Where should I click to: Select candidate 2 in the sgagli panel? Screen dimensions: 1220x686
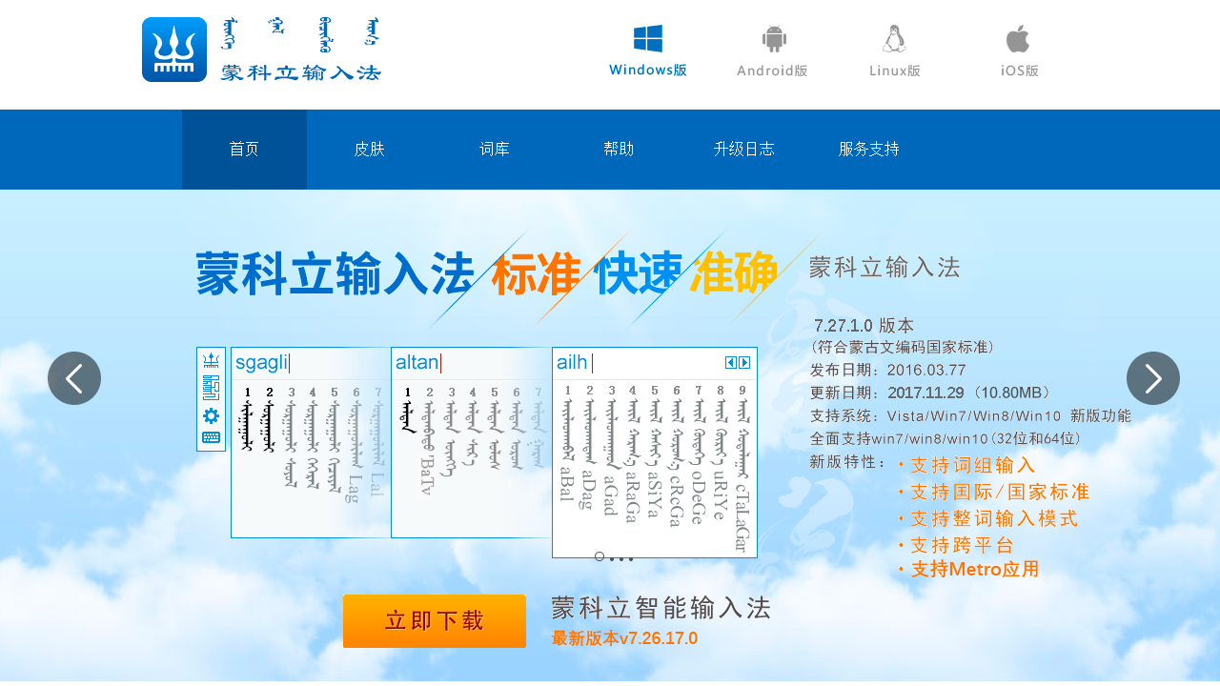(x=269, y=419)
